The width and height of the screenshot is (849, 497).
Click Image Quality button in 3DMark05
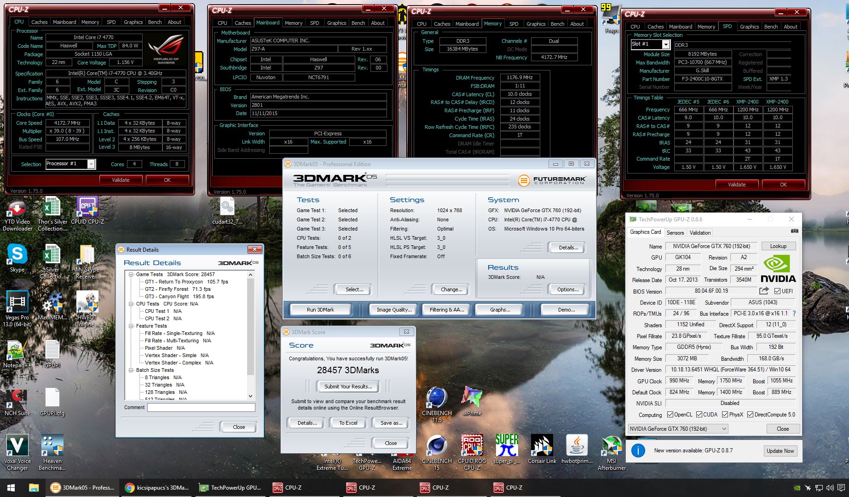click(394, 310)
